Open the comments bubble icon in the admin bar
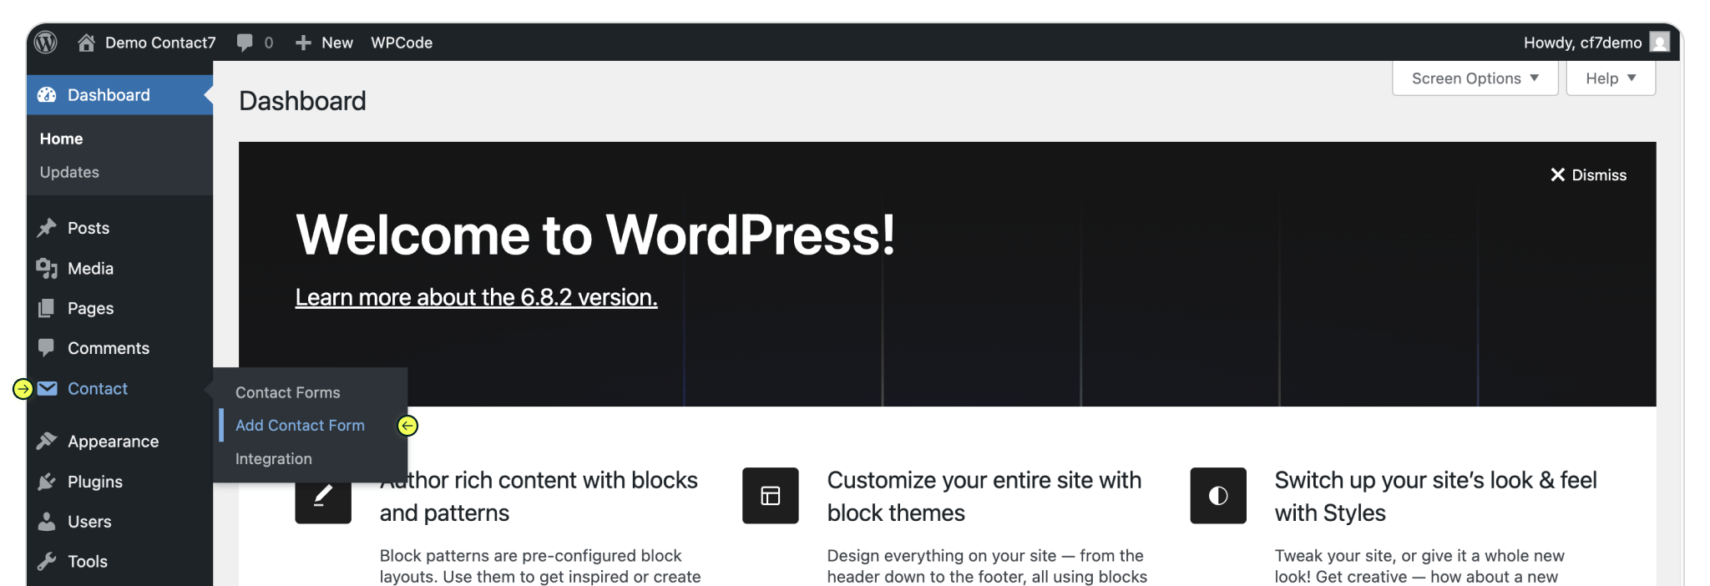The image size is (1710, 586). pyautogui.click(x=245, y=43)
